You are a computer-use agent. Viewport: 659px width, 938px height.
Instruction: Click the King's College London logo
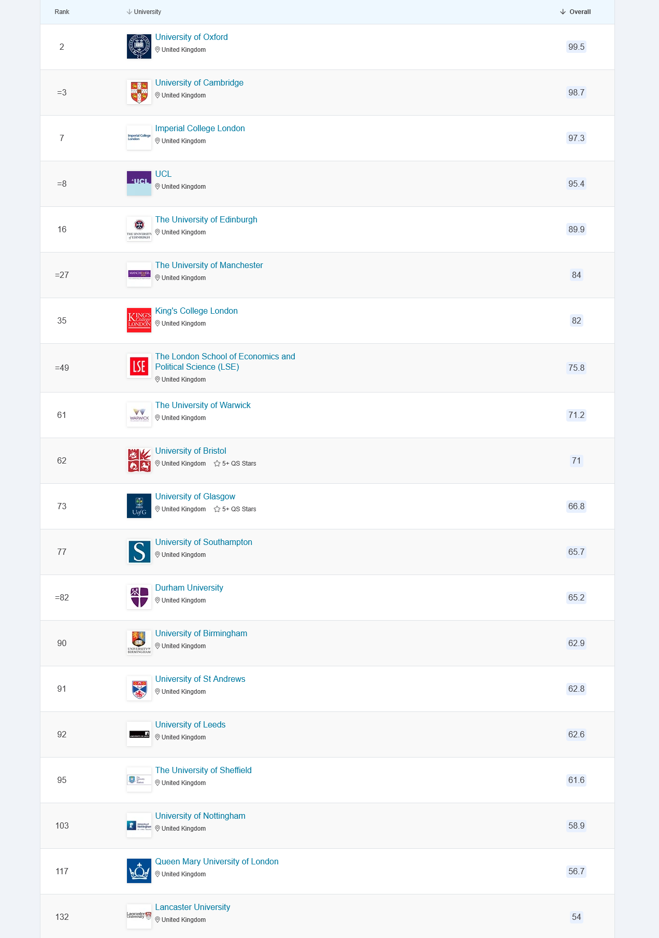tap(139, 320)
